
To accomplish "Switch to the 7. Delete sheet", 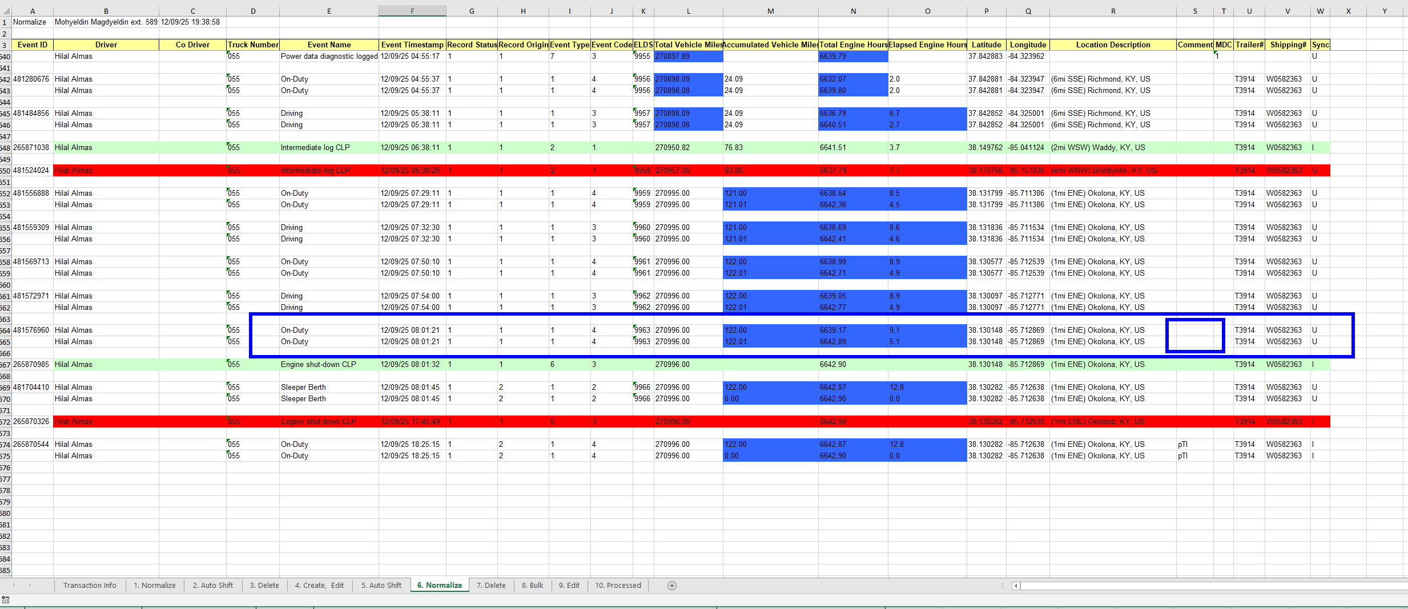I will point(491,586).
